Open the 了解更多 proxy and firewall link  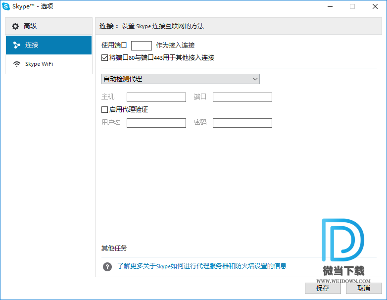point(202,266)
